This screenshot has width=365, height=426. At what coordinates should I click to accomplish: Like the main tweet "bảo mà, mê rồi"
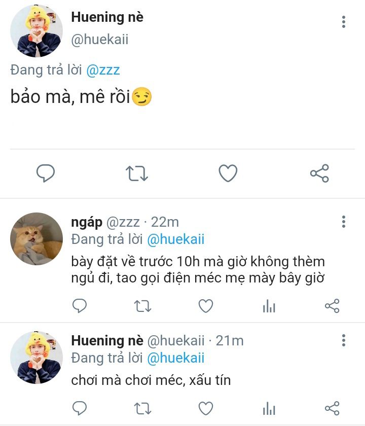point(228,173)
